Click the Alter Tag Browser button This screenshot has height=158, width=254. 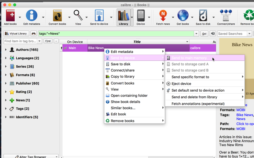click(x=31, y=156)
